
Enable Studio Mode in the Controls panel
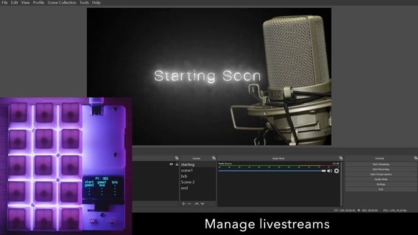381,180
